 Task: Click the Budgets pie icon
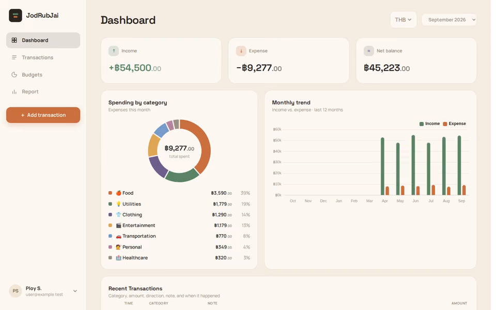click(x=14, y=74)
